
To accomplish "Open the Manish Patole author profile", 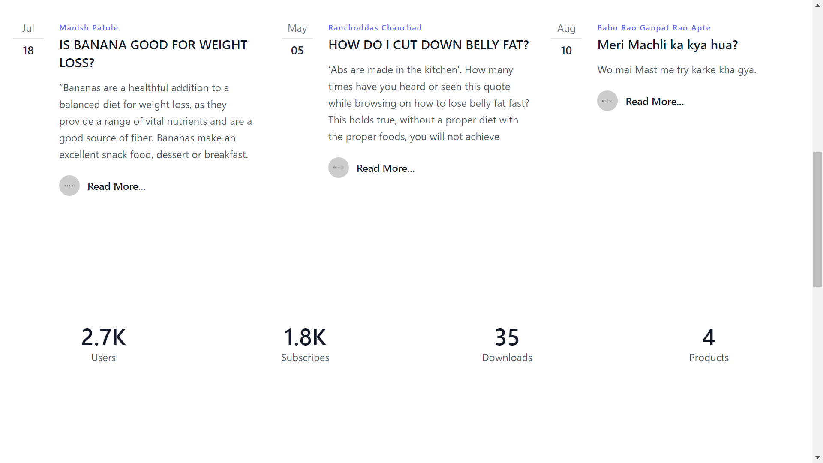I will (x=89, y=27).
